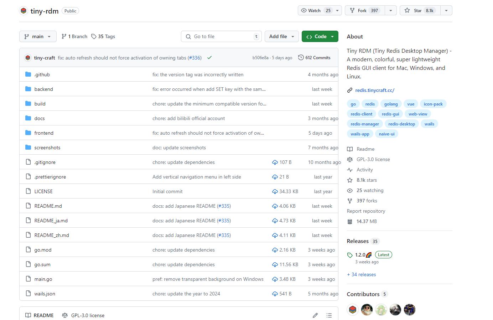
Task: Switch to the GPL-3.0 license tab
Action: pos(83,315)
